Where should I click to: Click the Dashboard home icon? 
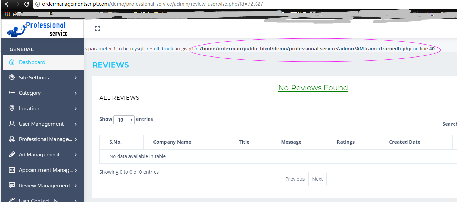pyautogui.click(x=12, y=62)
